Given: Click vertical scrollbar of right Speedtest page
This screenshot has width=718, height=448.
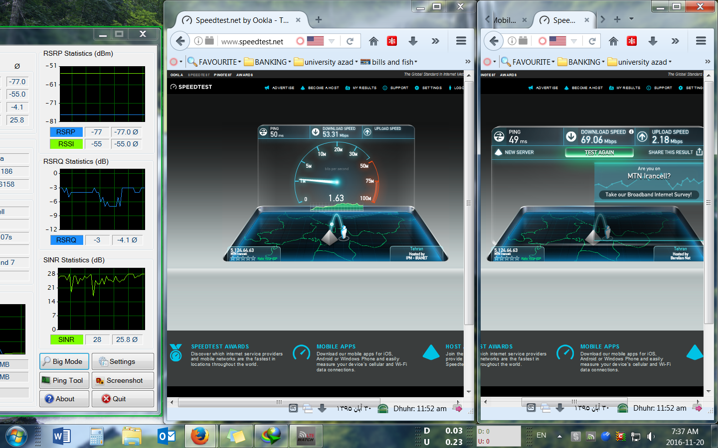Looking at the screenshot, I should (709, 203).
